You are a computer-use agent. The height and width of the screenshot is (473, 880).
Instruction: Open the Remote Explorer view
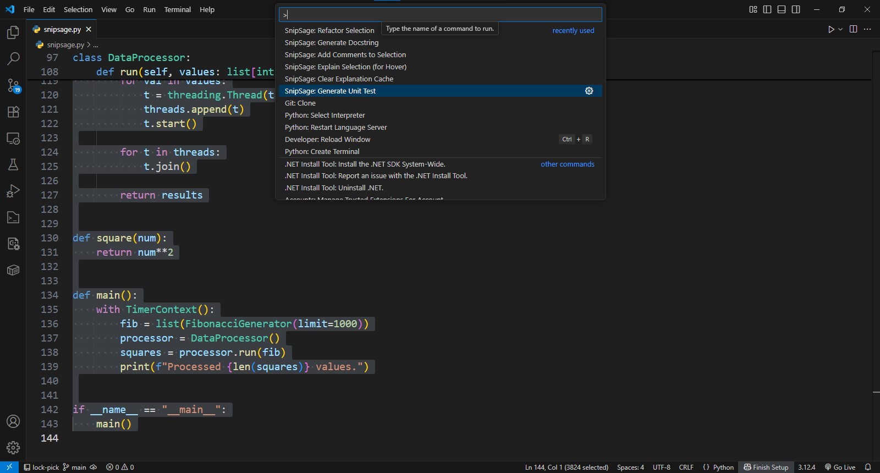click(x=13, y=138)
